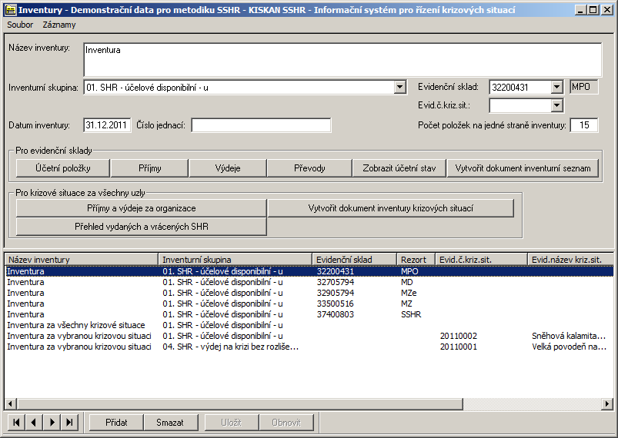Go to the first record
The image size is (618, 438).
tap(16, 423)
